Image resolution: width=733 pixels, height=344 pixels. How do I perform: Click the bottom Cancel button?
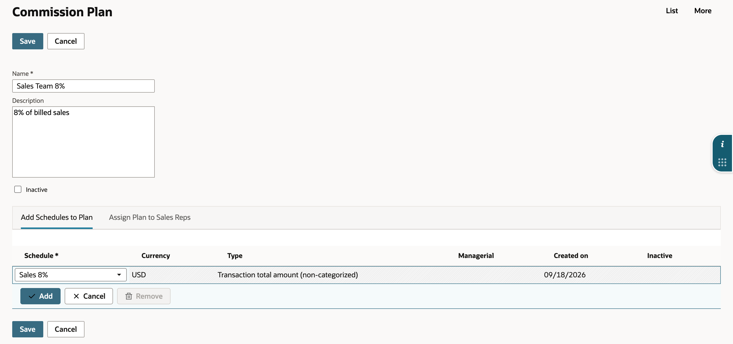pyautogui.click(x=66, y=329)
